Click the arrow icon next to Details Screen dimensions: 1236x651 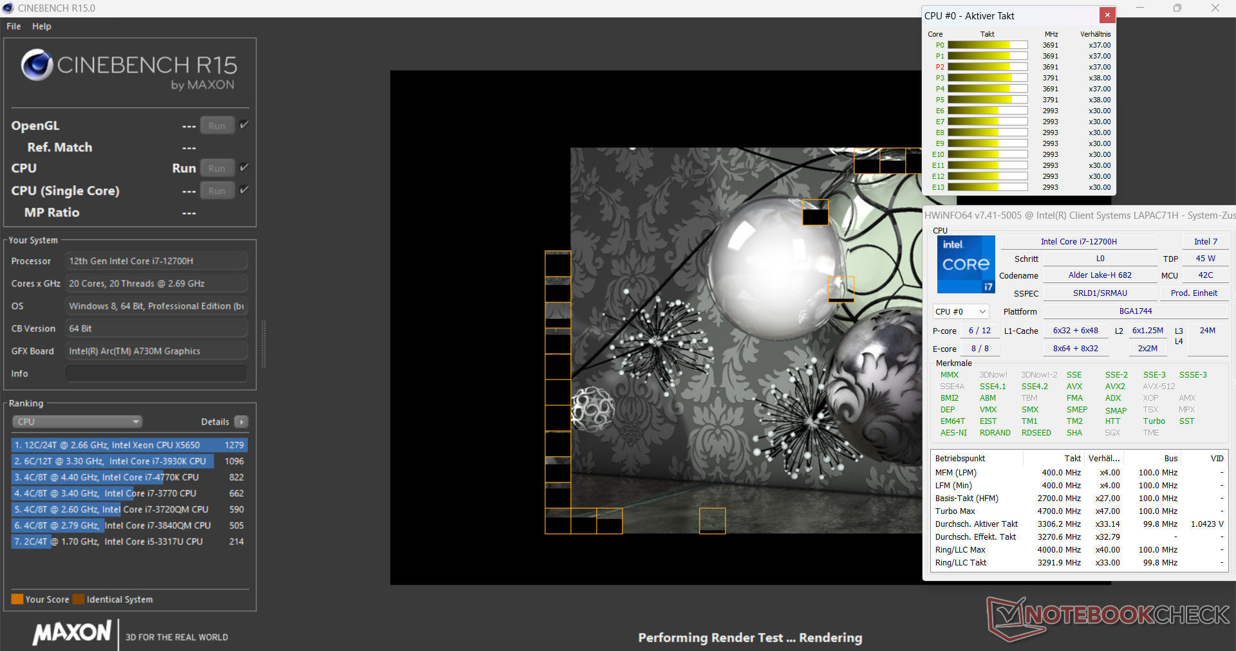pos(241,422)
